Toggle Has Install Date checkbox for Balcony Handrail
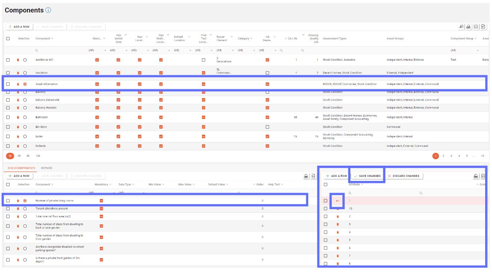Image resolution: width=492 pixels, height=273 pixels. point(118,108)
